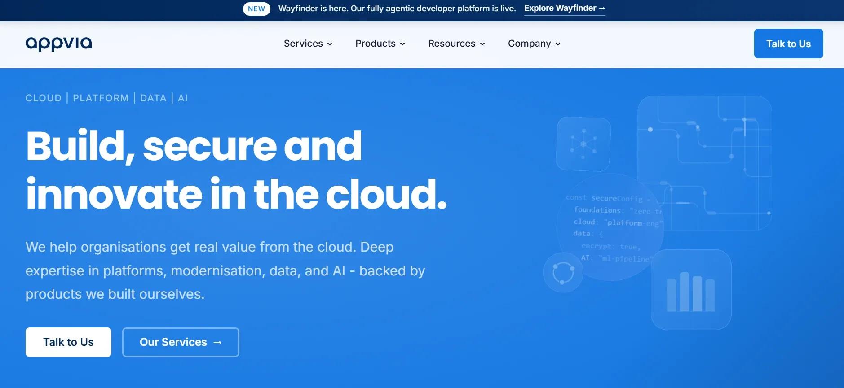Open the Resources dropdown
Viewport: 844px width, 388px height.
(456, 44)
